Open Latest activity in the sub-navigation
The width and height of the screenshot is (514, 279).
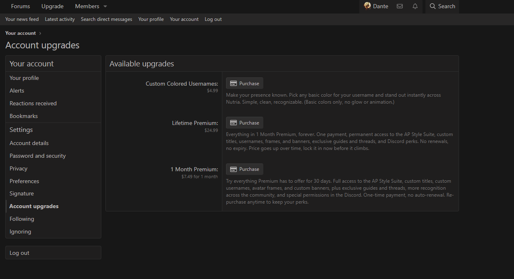tap(60, 19)
